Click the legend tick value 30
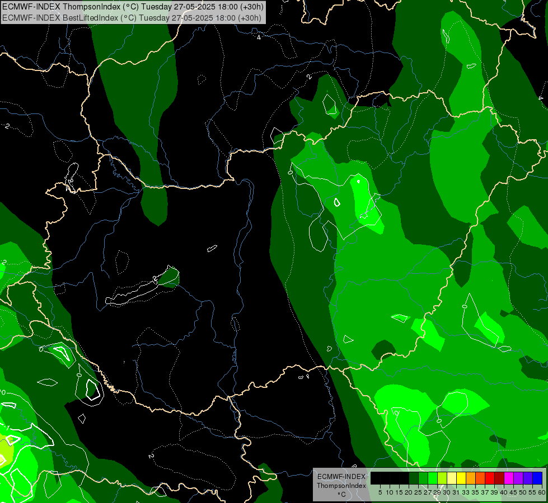 [x=447, y=492]
